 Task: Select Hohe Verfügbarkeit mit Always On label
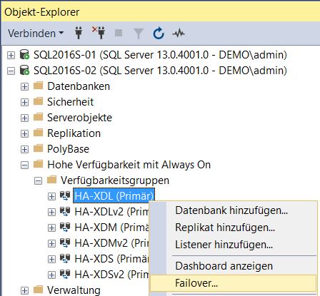pos(129,165)
